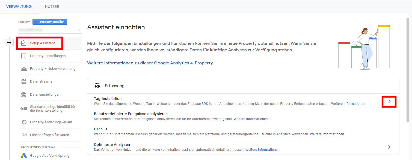Click the bar chart illustration
This screenshot has width=412, height=160.
click(x=364, y=47)
